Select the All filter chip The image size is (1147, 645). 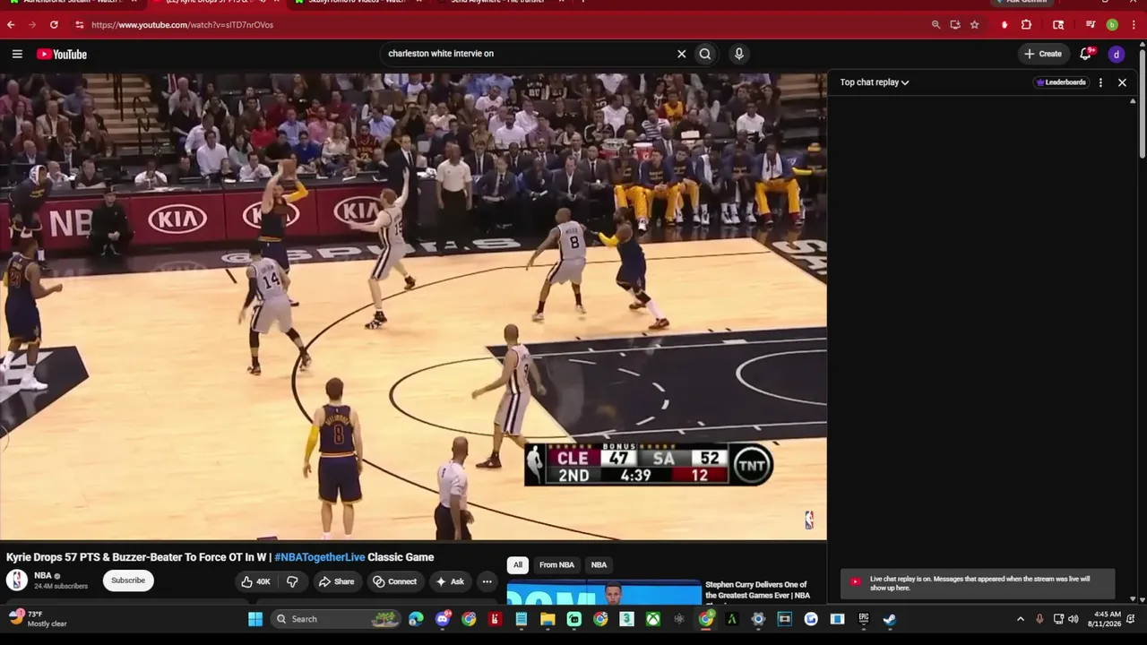click(x=517, y=565)
